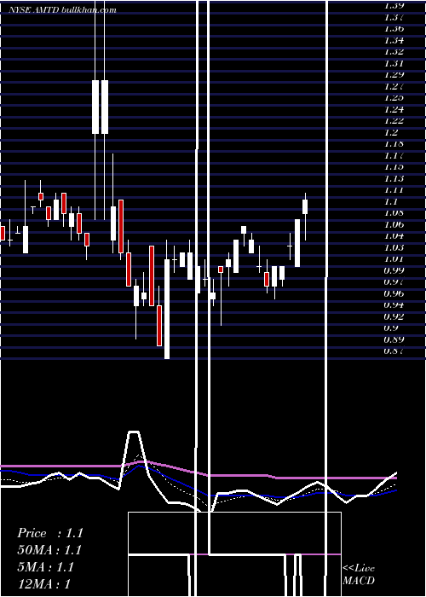Click the 1.13 price axis label

click(x=394, y=178)
